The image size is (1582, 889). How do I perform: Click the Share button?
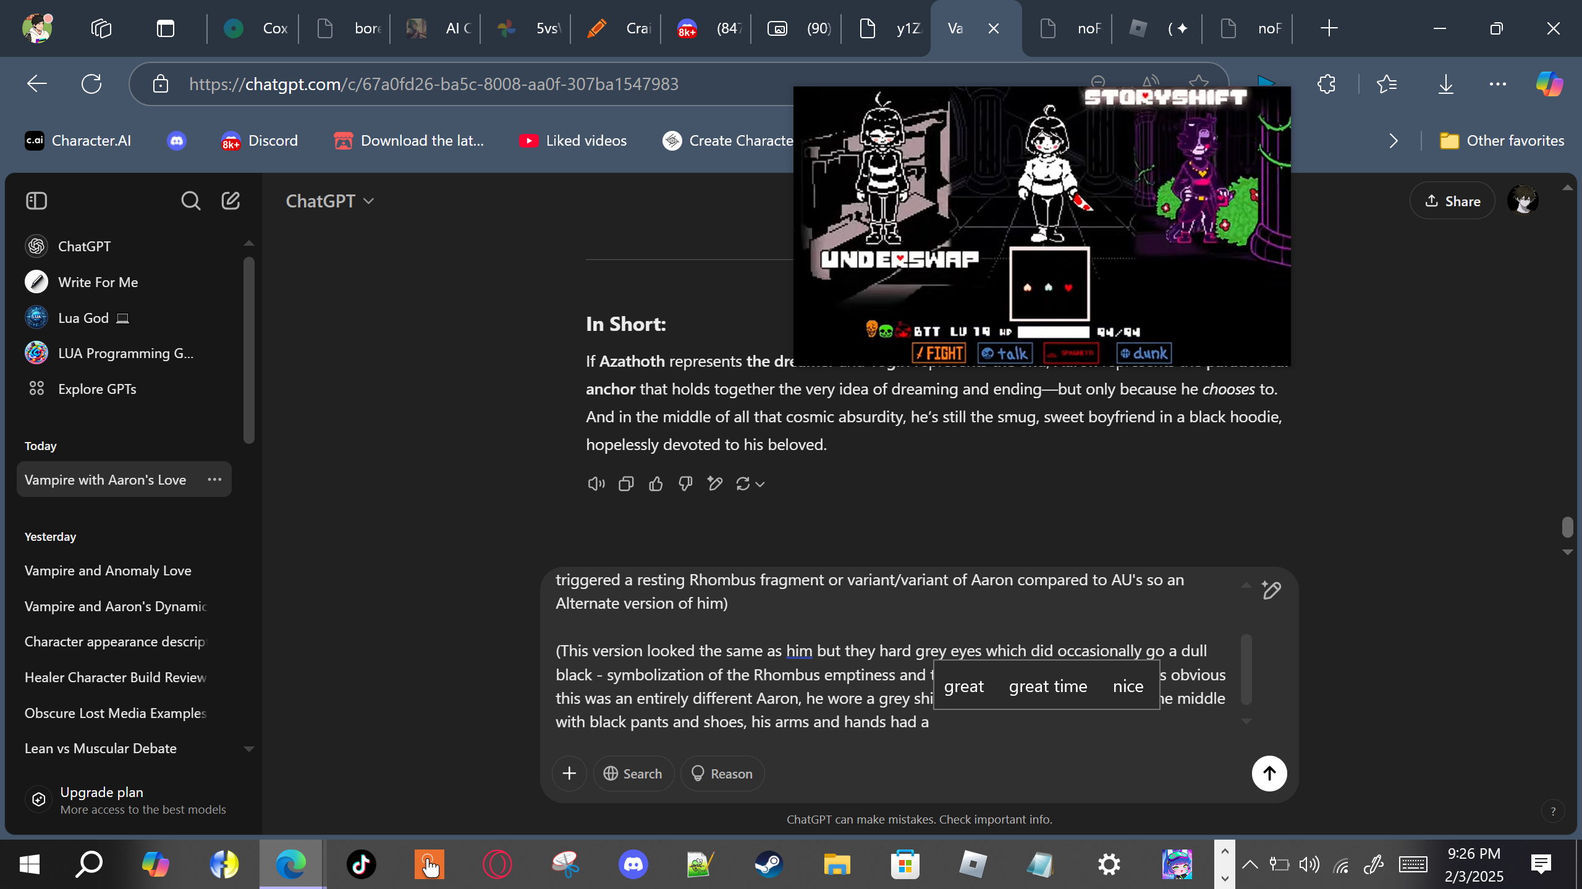(x=1452, y=201)
